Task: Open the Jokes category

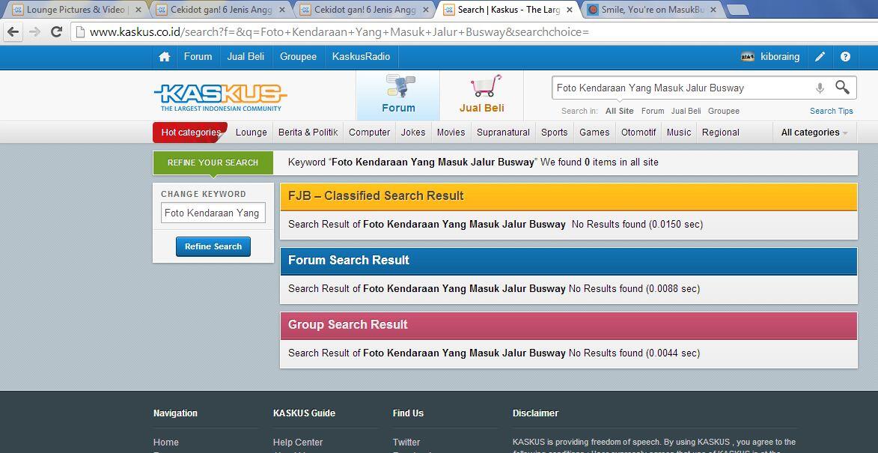Action: (x=412, y=132)
